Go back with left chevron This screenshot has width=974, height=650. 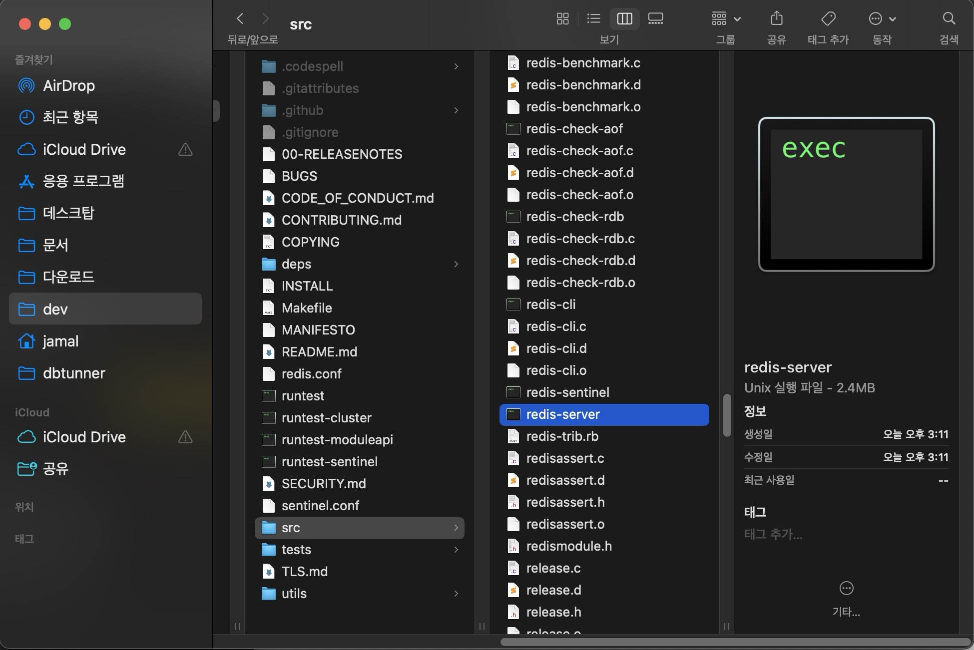point(240,19)
